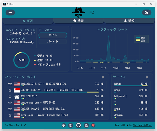Open the 通知 notifications tab

point(129,21)
